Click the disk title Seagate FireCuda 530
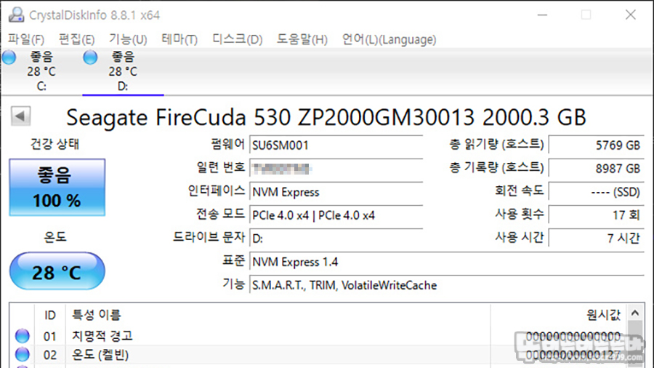654x368 pixels. tap(326, 117)
